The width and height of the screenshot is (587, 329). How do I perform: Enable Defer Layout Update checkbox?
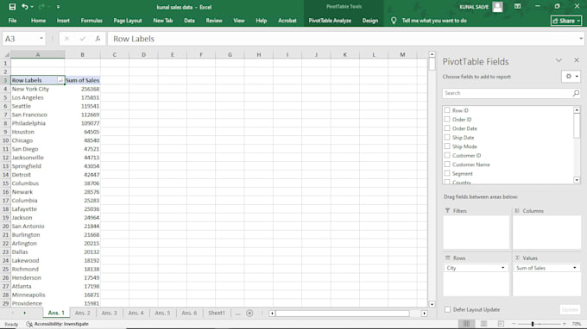click(x=447, y=309)
